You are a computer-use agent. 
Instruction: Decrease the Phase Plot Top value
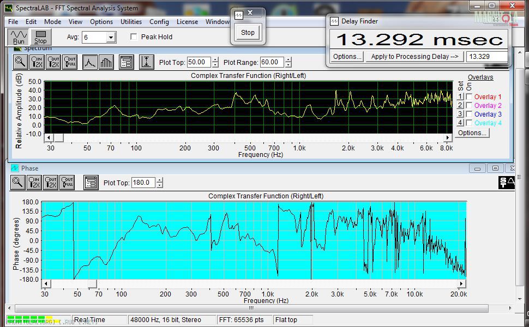point(160,185)
